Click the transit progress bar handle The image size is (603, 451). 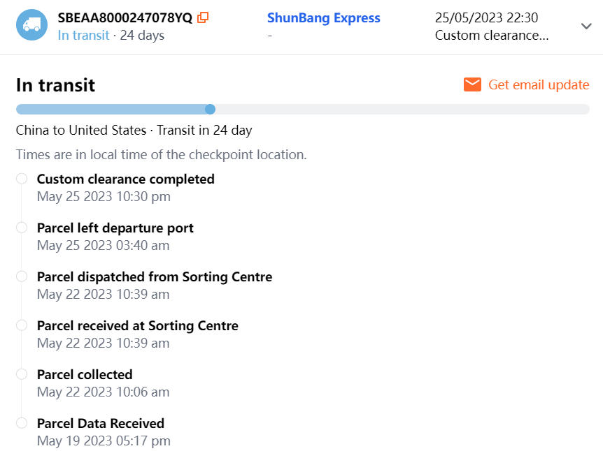pyautogui.click(x=210, y=109)
